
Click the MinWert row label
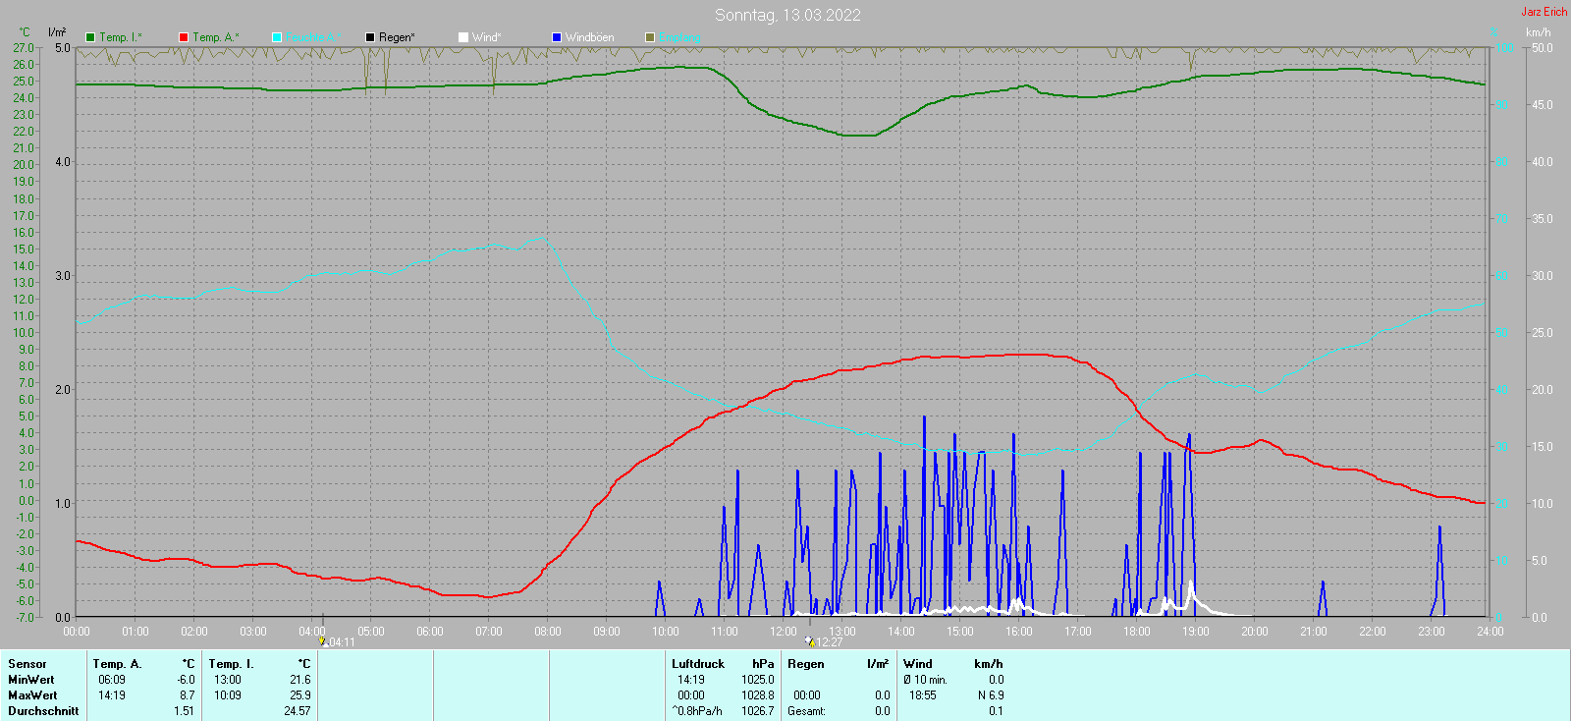tap(31, 680)
